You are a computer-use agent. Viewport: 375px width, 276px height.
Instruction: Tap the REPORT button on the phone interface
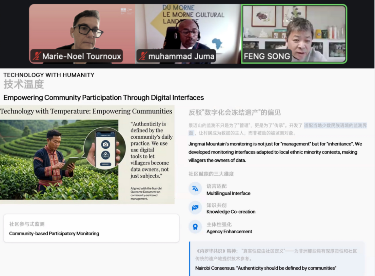coord(106,164)
